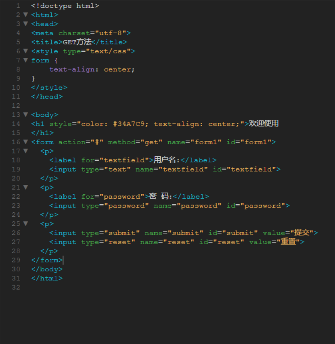The width and height of the screenshot is (335, 344).
Task: Click the type="text/css" attribute
Action: point(97,51)
